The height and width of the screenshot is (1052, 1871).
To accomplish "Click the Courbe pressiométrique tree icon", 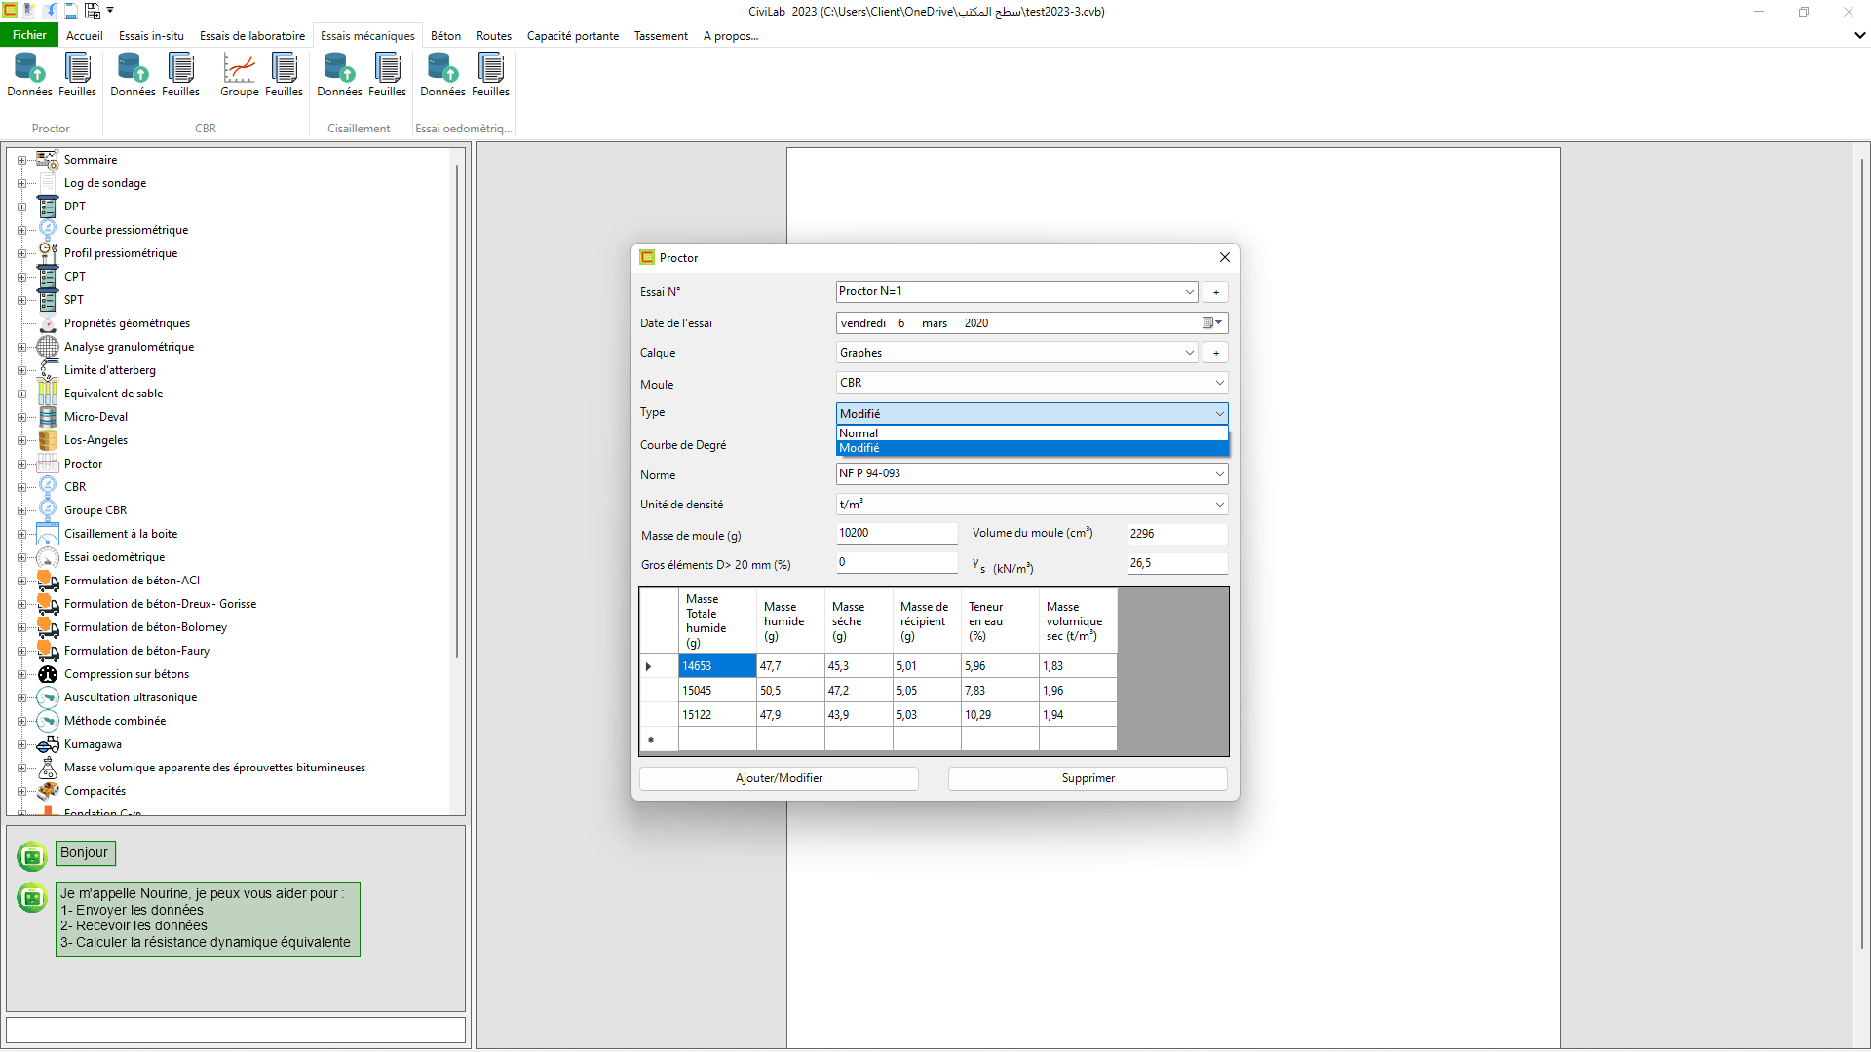I will tap(48, 230).
